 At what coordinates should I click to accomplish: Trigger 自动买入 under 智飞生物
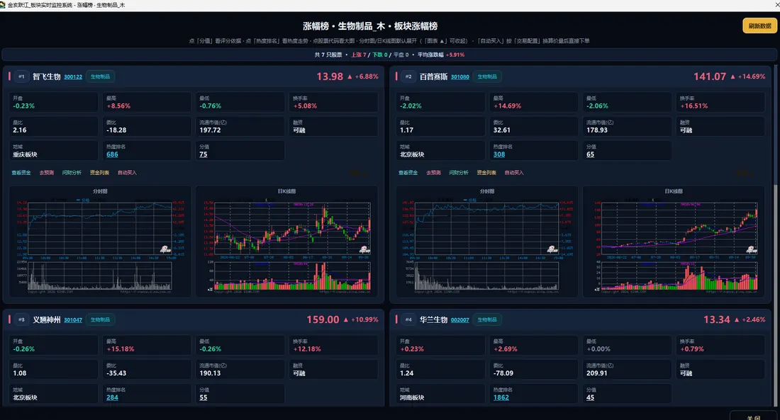127,173
